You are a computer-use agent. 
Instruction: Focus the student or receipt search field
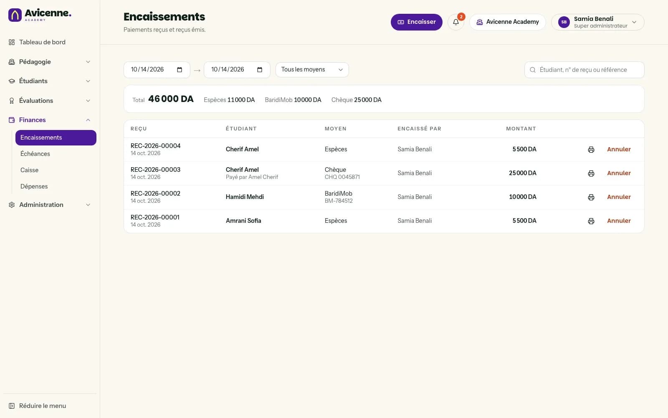(x=584, y=70)
